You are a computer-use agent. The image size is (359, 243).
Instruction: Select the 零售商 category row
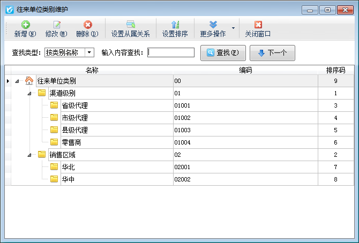tap(71, 142)
